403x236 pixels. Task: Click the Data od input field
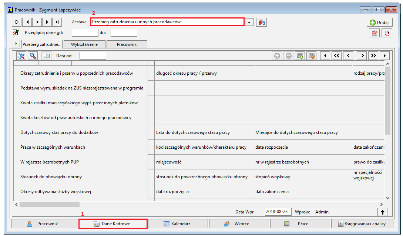tap(93, 56)
